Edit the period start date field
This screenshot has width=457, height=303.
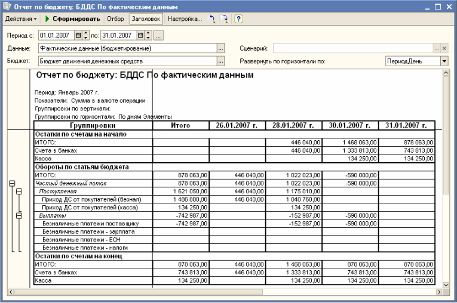pos(56,36)
